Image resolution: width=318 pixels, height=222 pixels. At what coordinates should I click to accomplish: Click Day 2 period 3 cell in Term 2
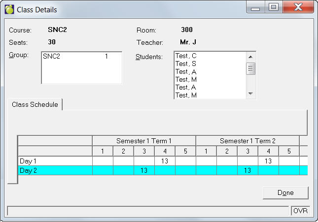pyautogui.click(x=247, y=170)
